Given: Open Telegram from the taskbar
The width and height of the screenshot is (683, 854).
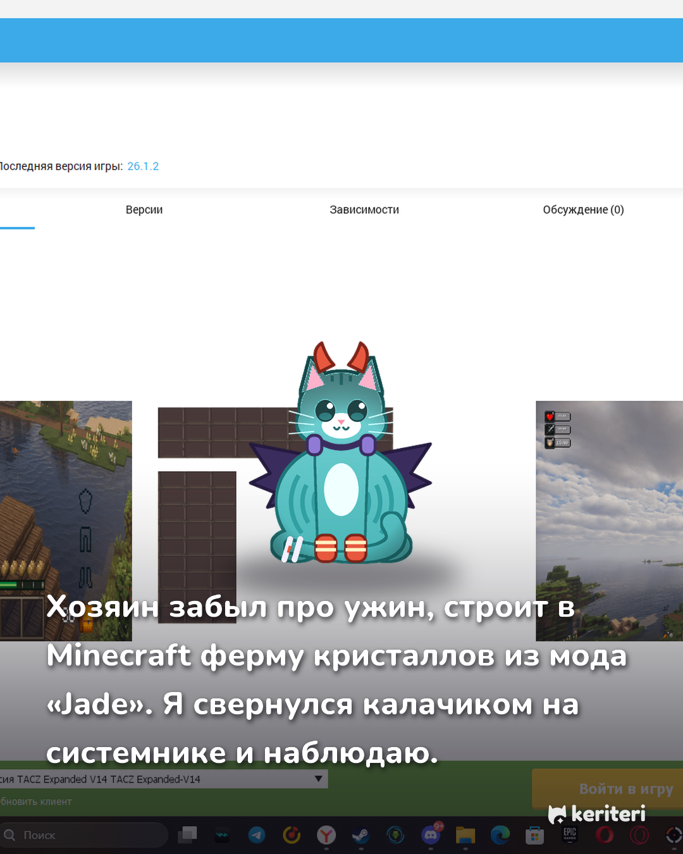Looking at the screenshot, I should [257, 835].
